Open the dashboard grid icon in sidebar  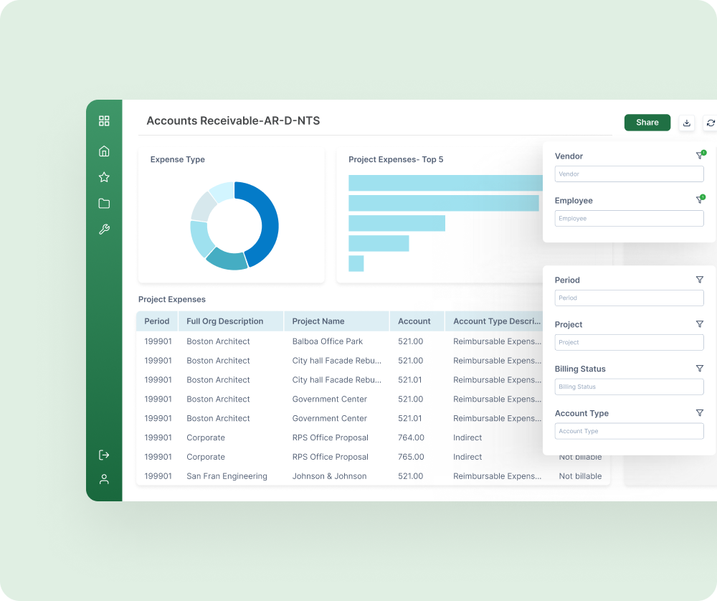coord(104,121)
